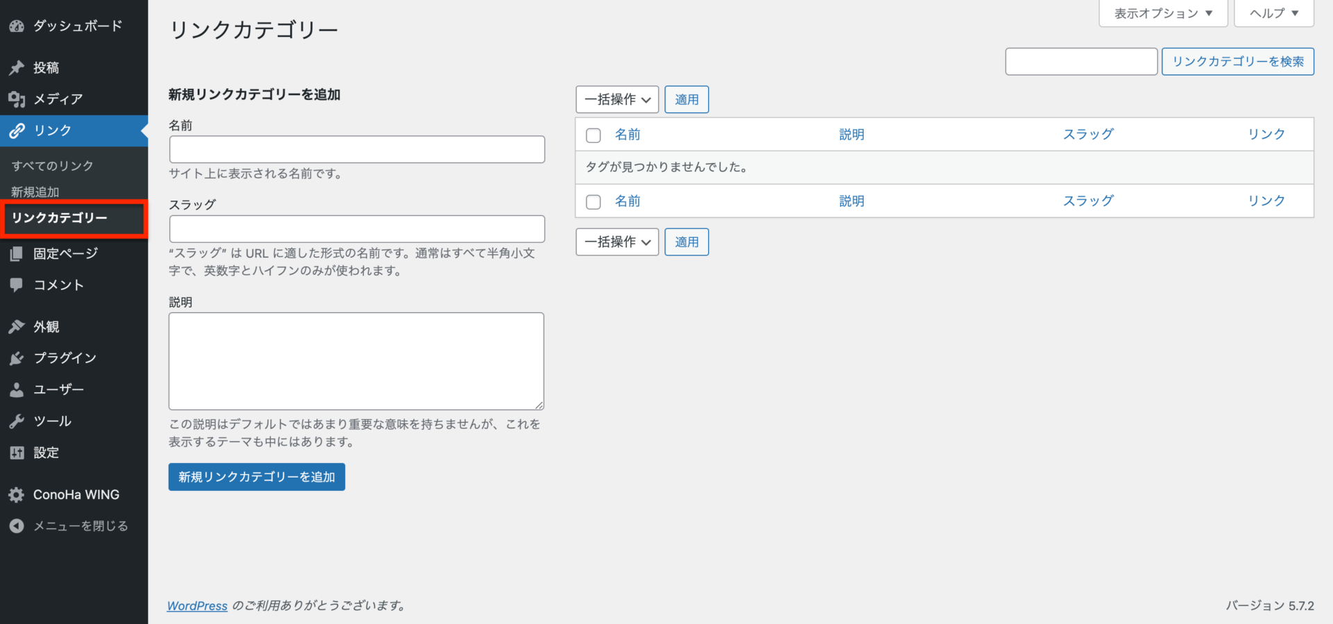
Task: Click the タグが見つかりませんでした。 message row
Action: pyautogui.click(x=944, y=167)
